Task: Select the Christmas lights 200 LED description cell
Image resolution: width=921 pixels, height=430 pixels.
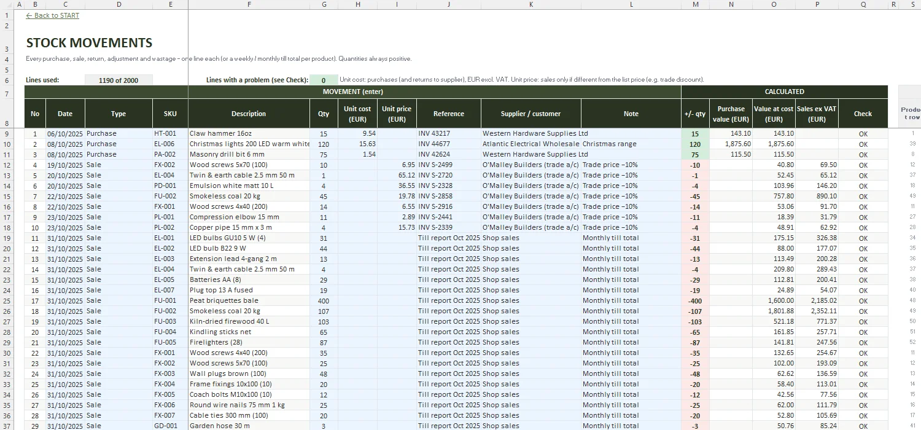Action: (249, 144)
